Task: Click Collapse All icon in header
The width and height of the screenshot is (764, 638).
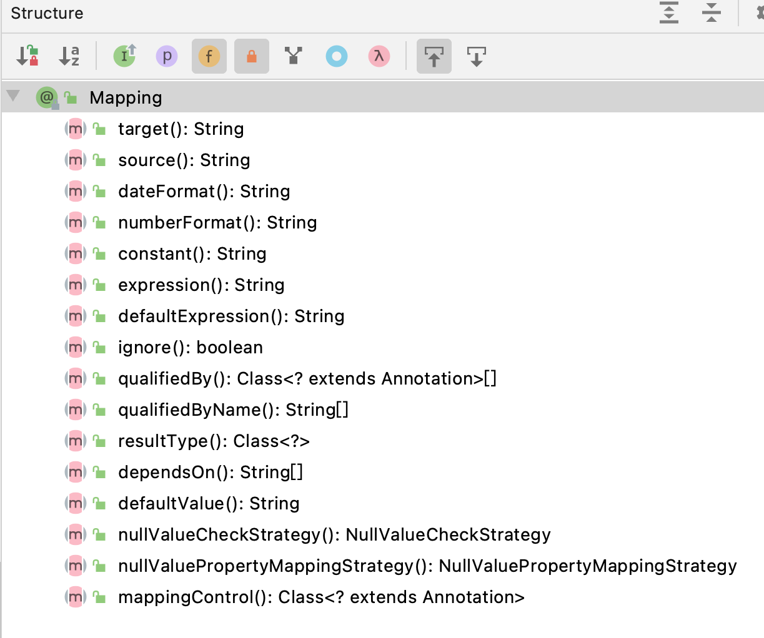Action: 712,12
